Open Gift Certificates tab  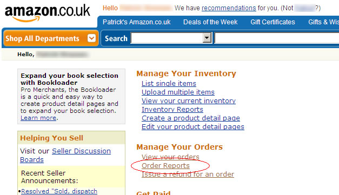272,22
